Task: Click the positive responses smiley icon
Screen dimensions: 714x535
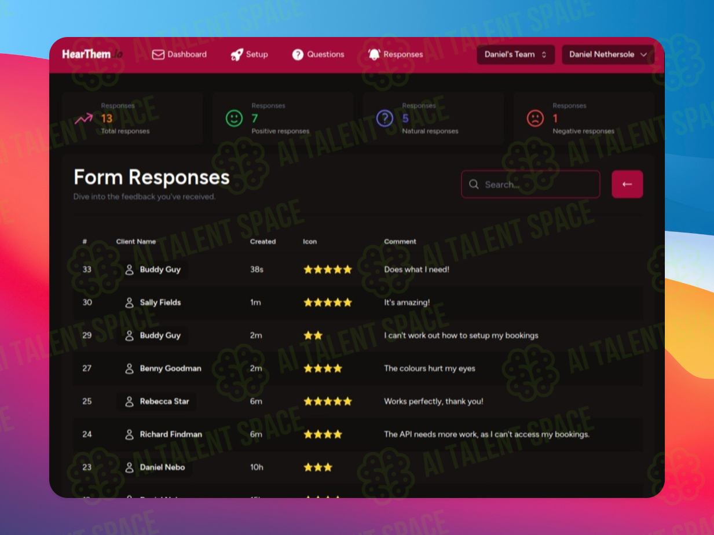Action: tap(234, 119)
